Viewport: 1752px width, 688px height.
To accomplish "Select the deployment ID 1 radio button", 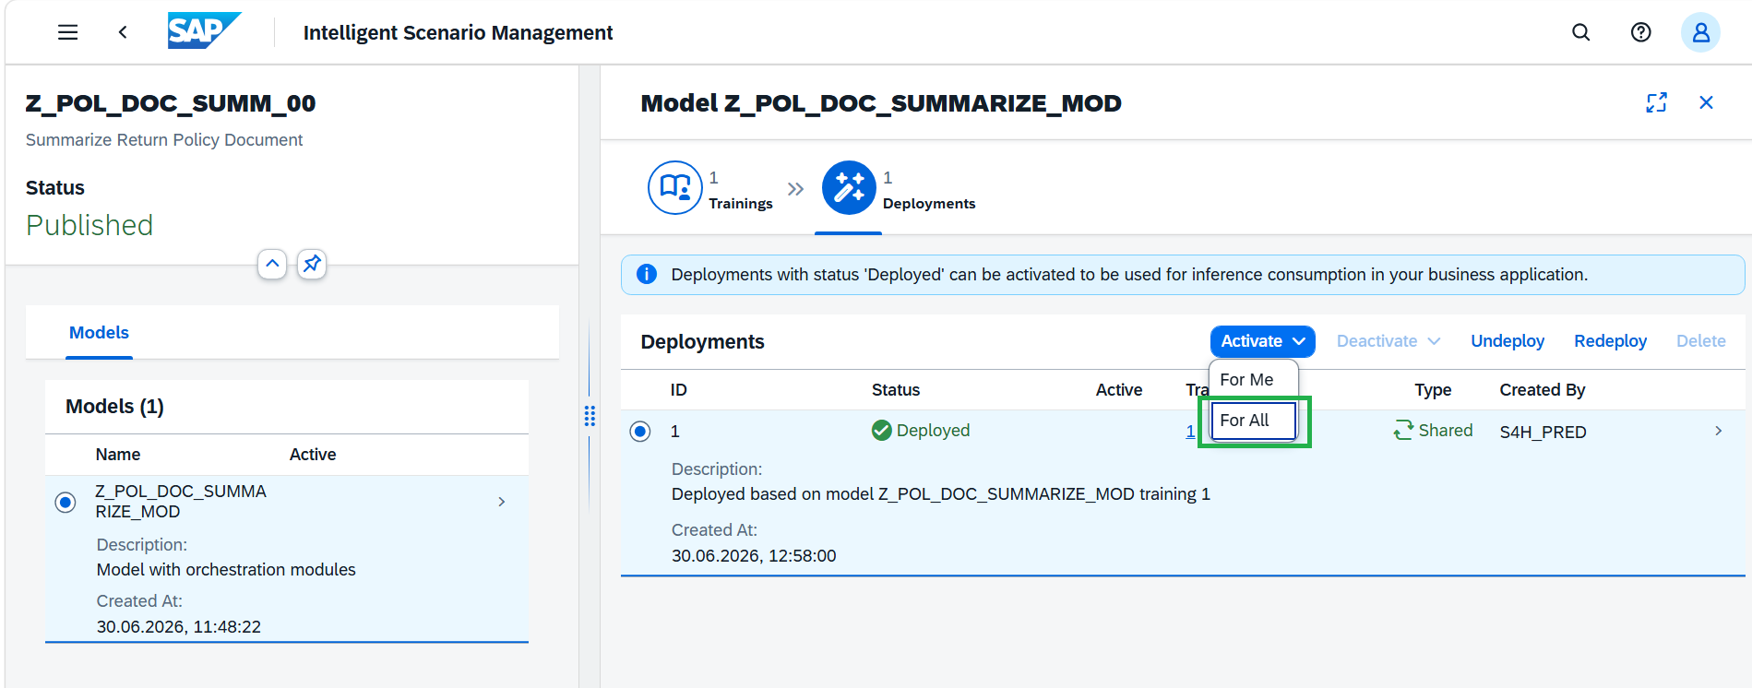I will [x=640, y=432].
